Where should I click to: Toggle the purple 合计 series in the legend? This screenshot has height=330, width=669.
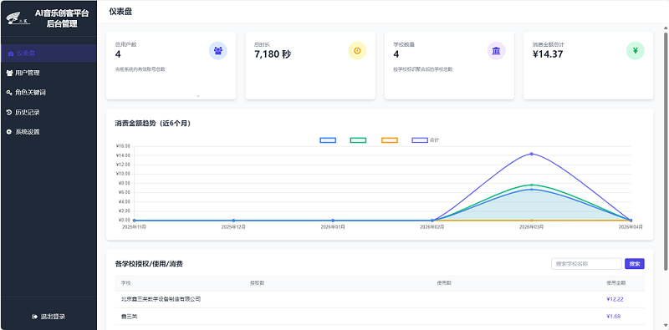tap(426, 140)
